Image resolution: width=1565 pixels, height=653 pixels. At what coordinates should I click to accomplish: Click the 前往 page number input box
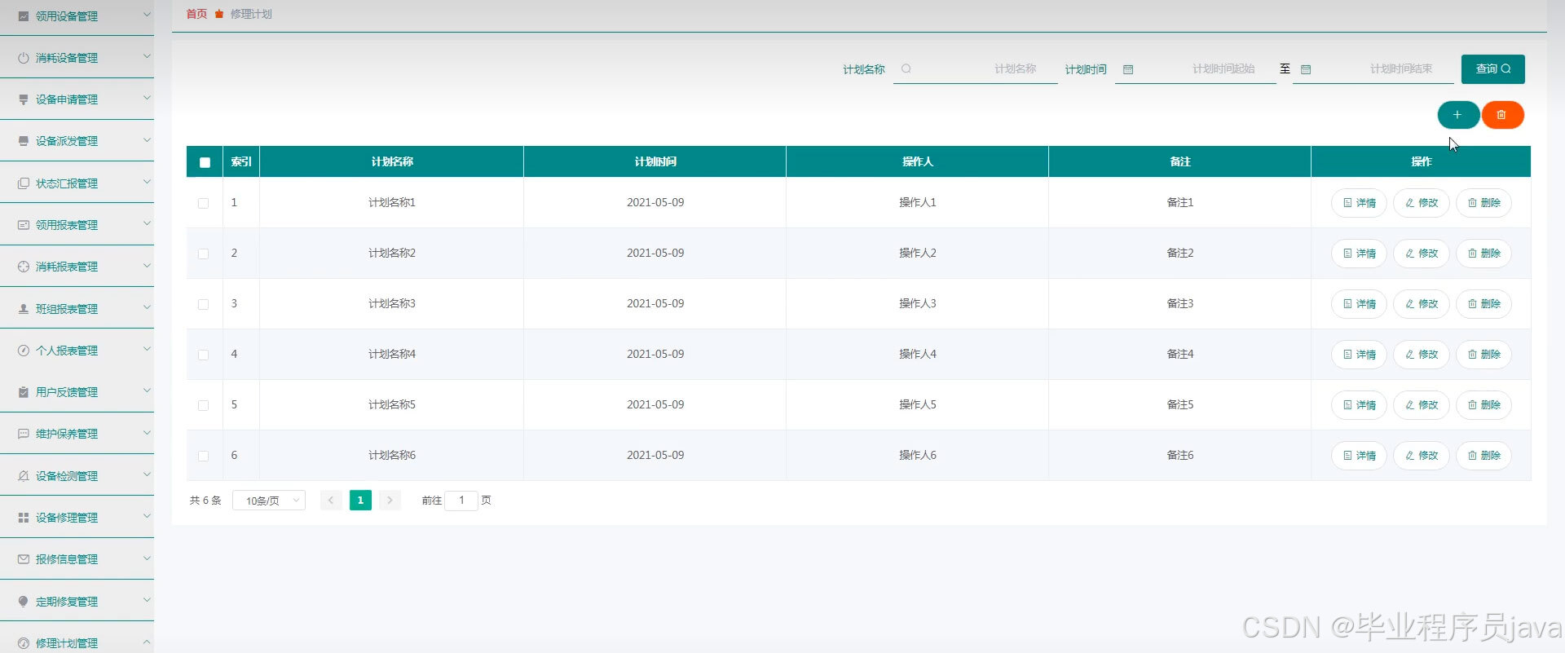click(x=461, y=501)
